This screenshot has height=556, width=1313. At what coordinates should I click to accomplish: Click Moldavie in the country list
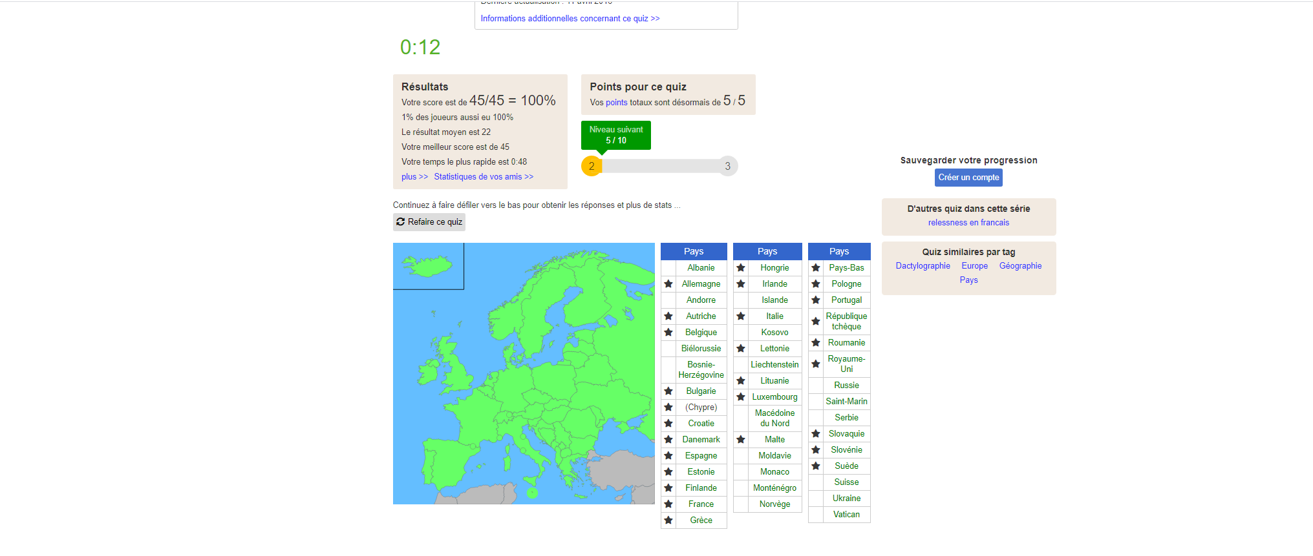point(774,456)
